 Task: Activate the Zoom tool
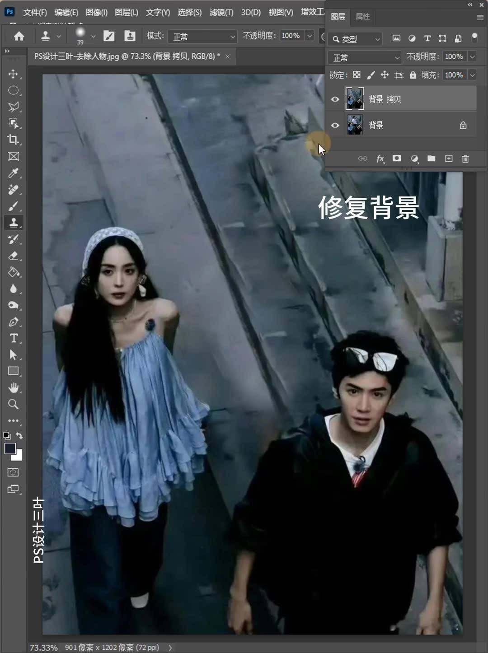tap(13, 404)
